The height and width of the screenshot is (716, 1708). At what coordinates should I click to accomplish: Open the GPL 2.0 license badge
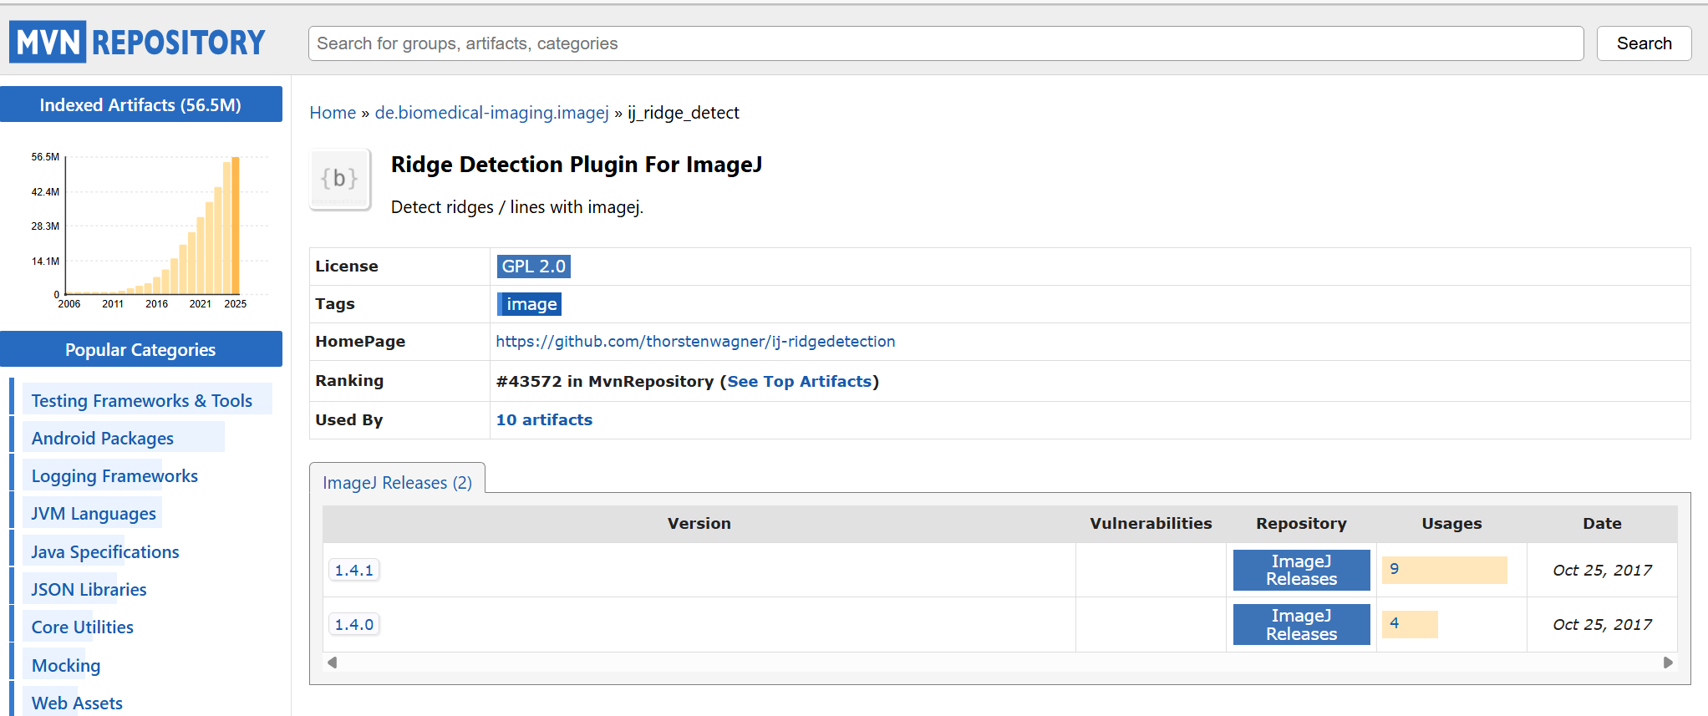click(533, 267)
